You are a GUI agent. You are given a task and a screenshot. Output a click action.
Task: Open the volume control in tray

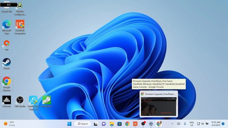pyautogui.click(x=203, y=124)
